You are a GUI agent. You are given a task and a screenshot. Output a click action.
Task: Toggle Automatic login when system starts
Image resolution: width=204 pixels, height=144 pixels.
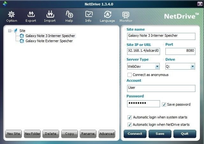[x=129, y=117]
